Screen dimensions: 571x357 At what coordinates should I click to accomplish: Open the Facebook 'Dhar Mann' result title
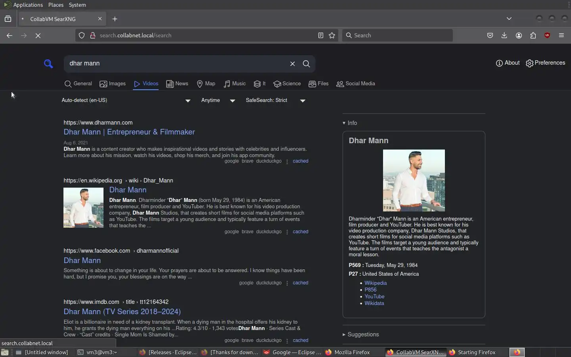(82, 261)
